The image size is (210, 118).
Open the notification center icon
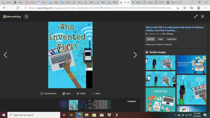205,115
